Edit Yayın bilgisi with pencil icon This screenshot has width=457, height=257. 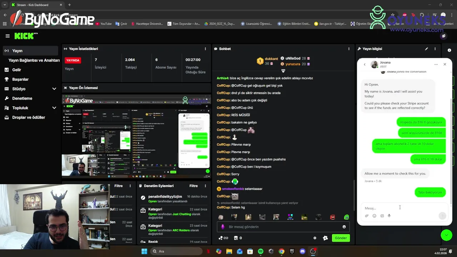[426, 49]
